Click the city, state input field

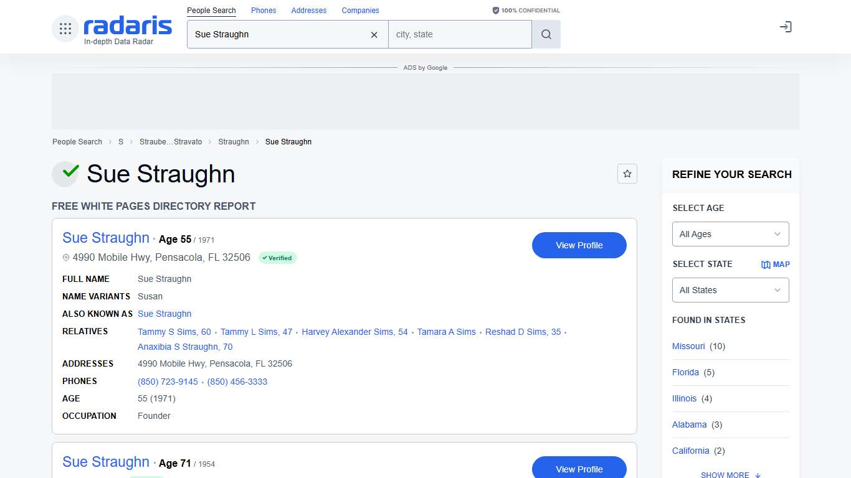point(459,35)
